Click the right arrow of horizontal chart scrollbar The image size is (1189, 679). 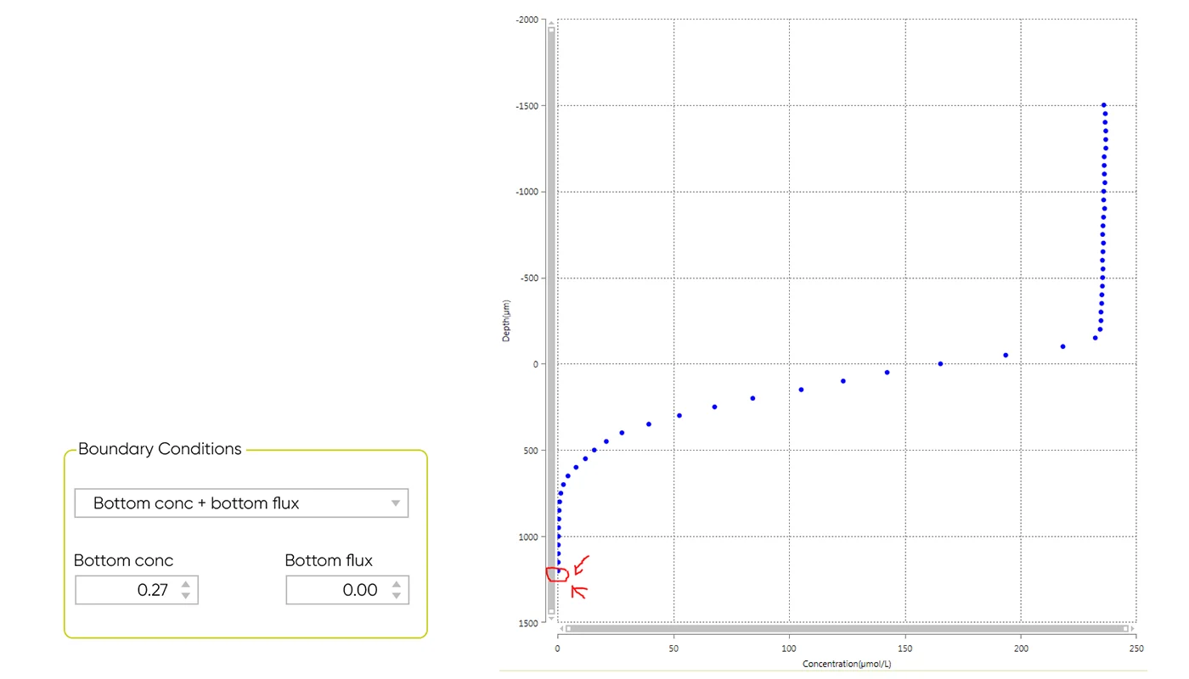[1131, 629]
